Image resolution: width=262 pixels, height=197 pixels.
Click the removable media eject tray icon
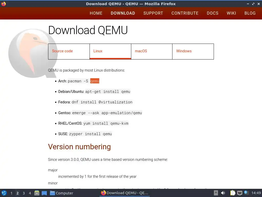coord(216,193)
